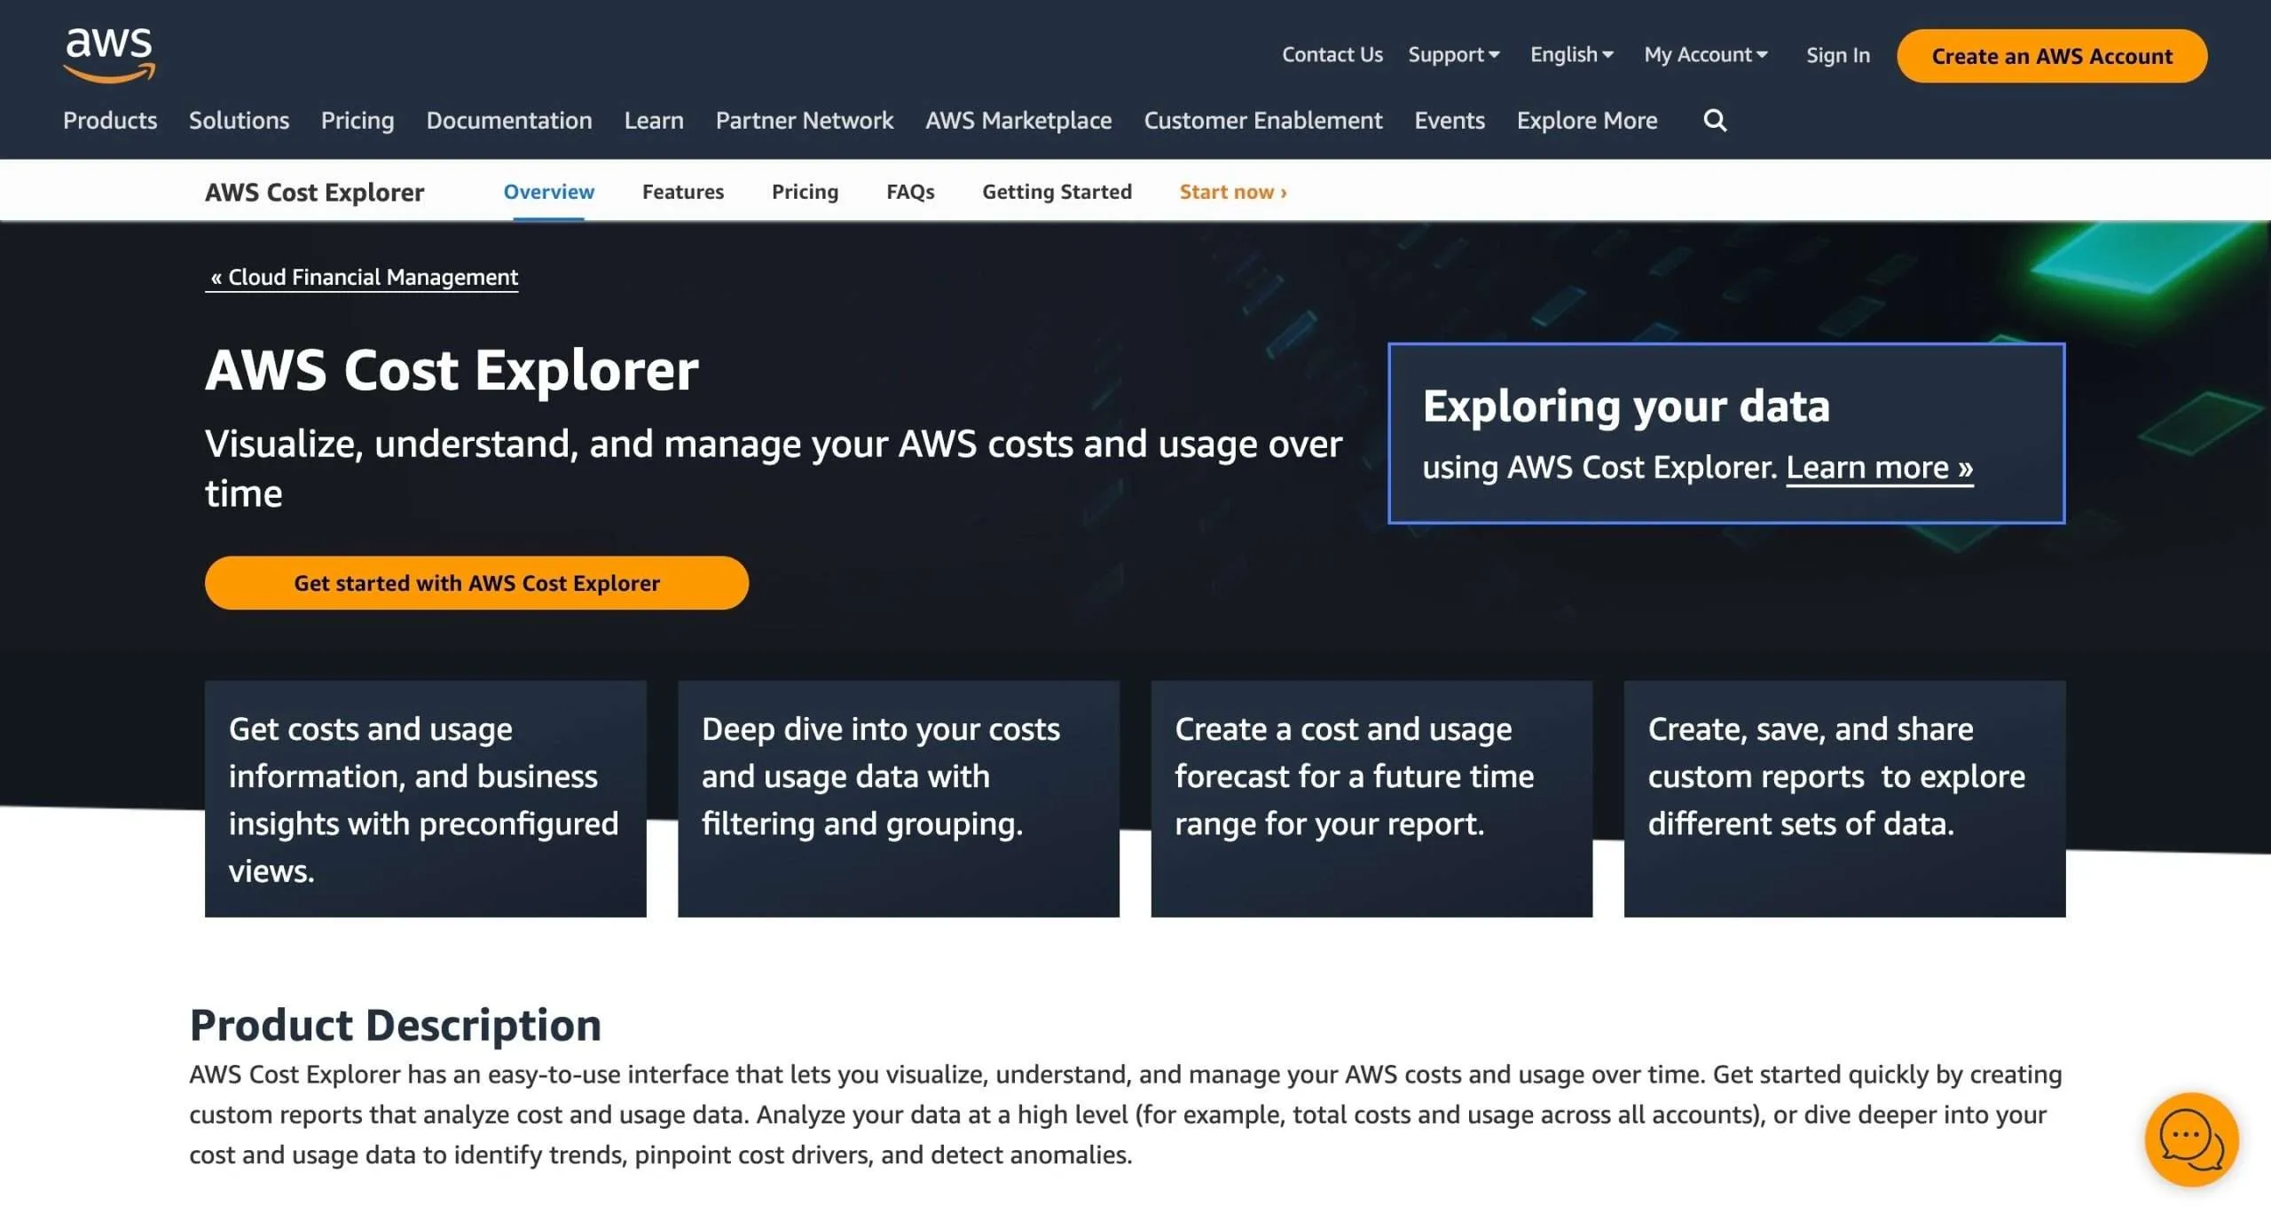Select the FAQs tab
2271x1229 pixels.
click(910, 192)
